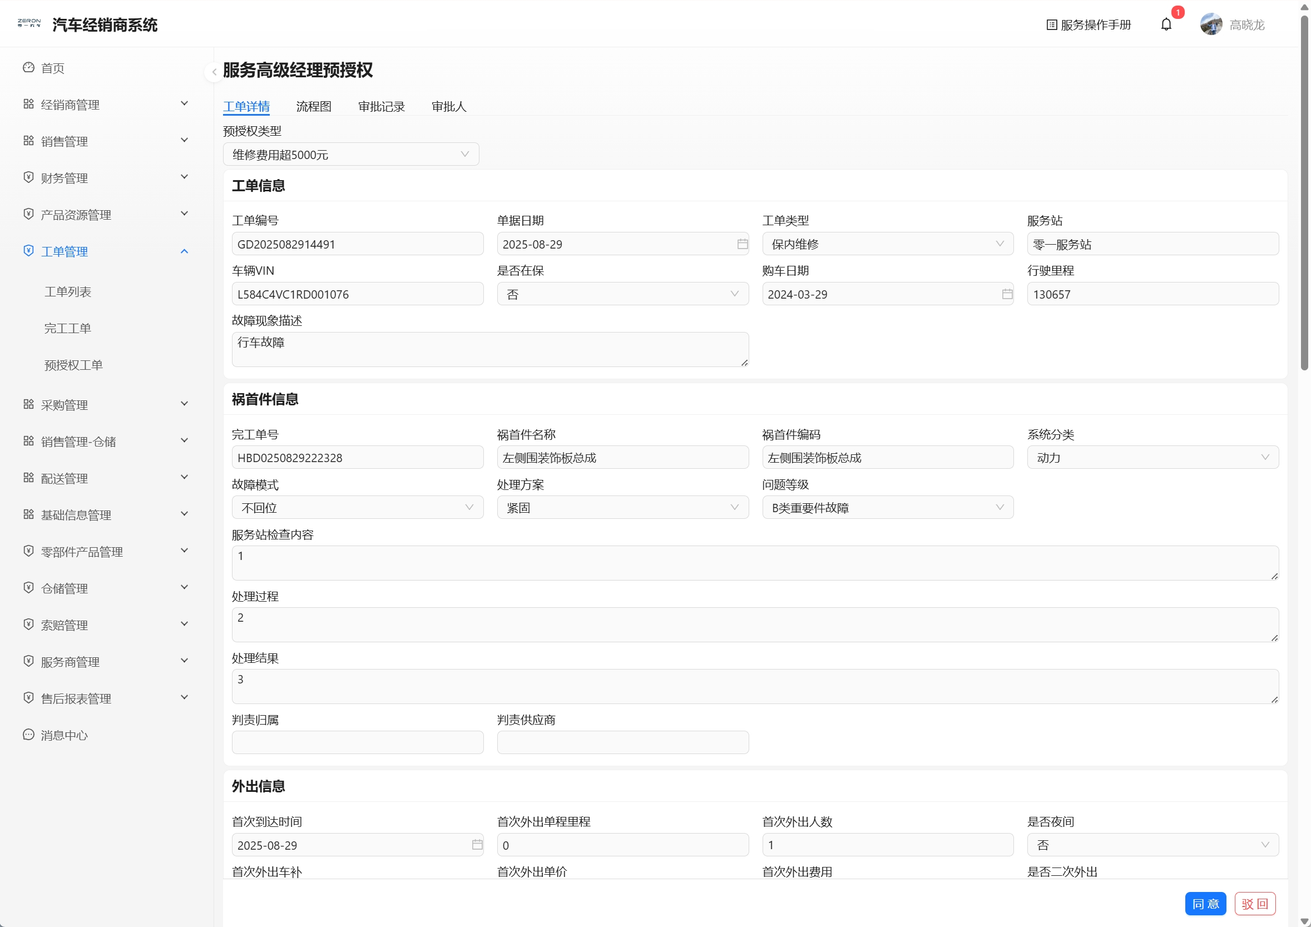Click the 财务管理 shield icon
The image size is (1311, 927).
point(28,177)
